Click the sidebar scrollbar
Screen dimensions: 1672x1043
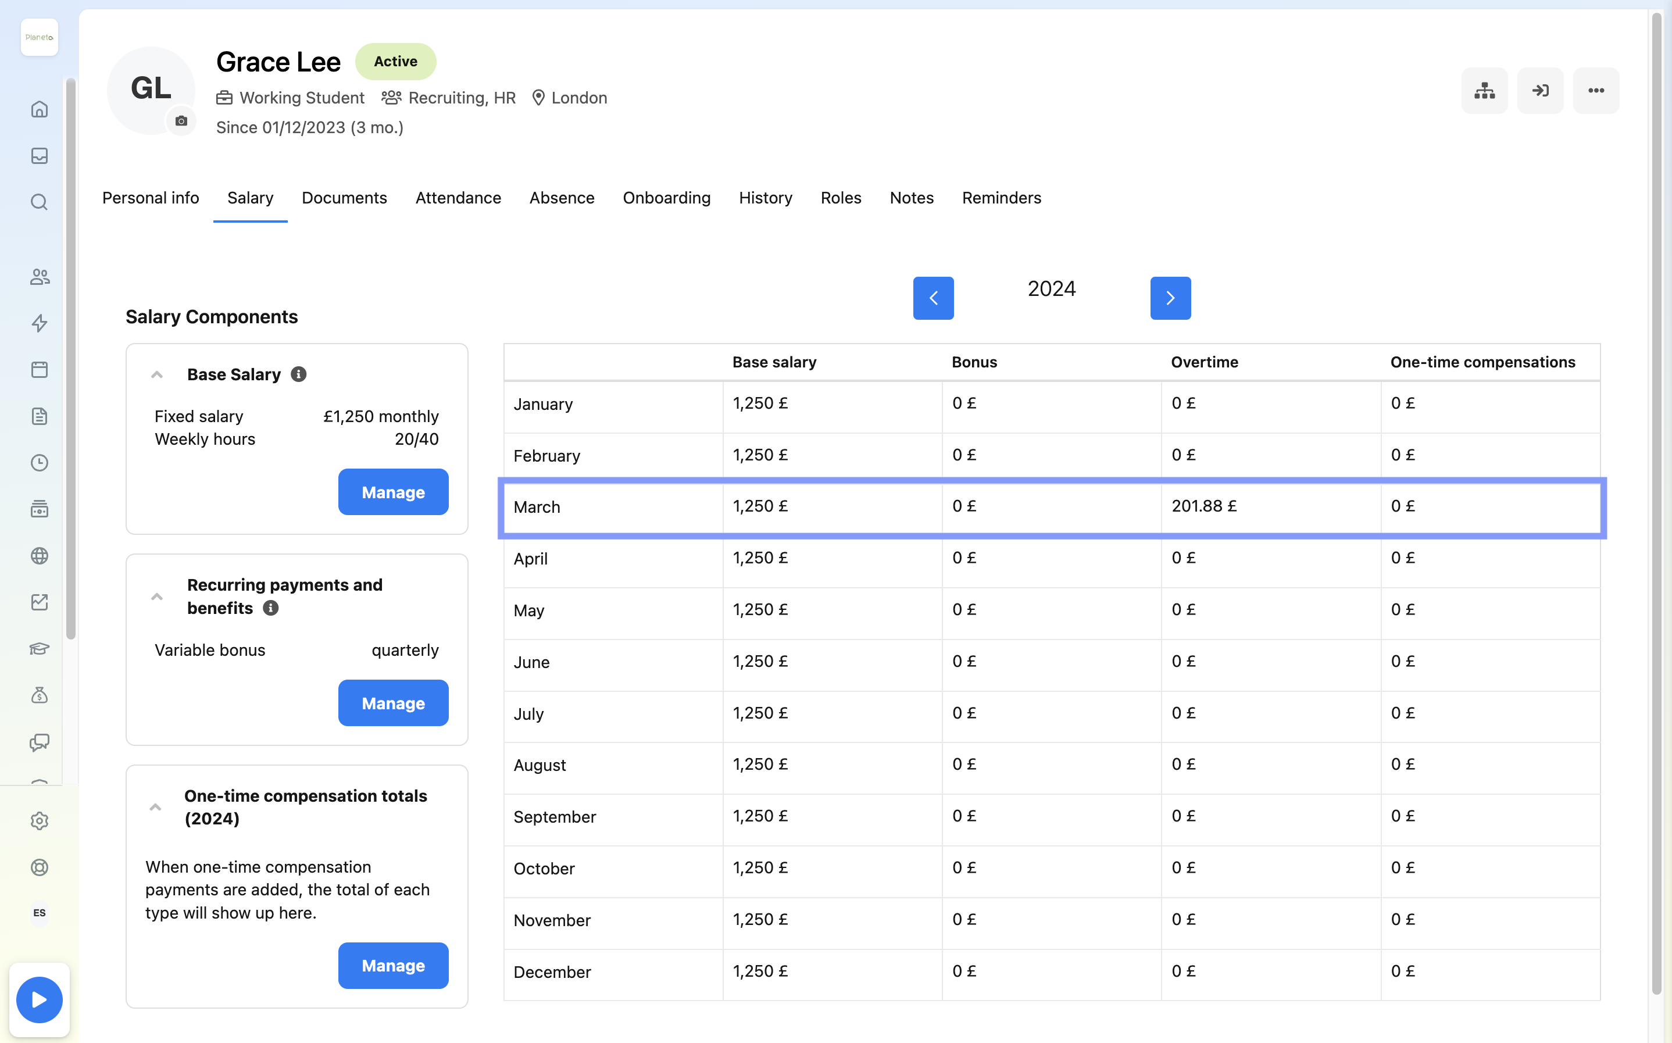[70, 359]
